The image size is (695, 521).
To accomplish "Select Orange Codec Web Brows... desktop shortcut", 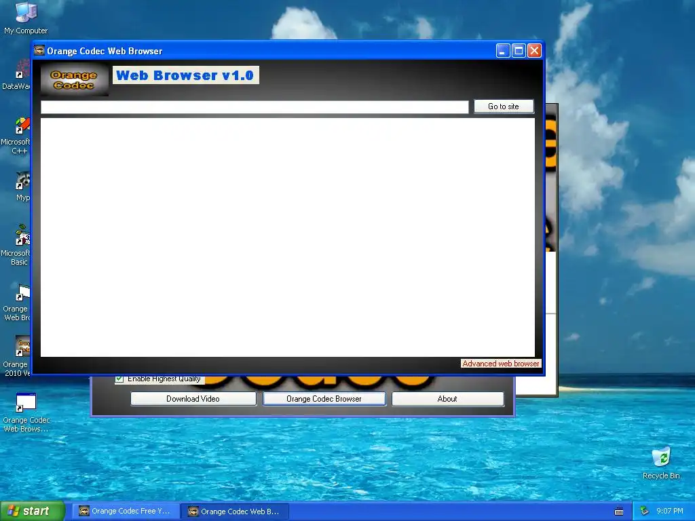I will point(26,413).
